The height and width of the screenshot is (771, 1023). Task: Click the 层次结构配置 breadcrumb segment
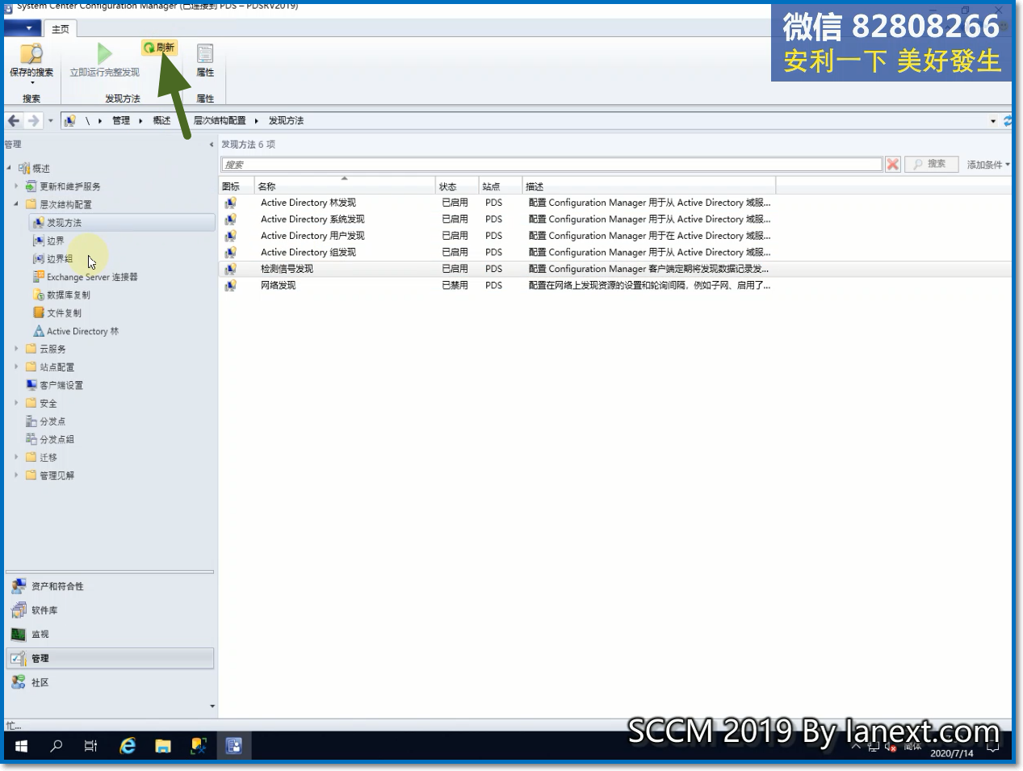[x=220, y=120]
